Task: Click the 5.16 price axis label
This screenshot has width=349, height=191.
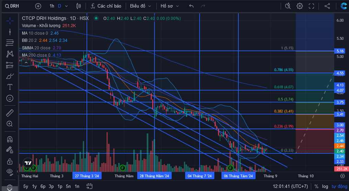Action: [x=340, y=51]
